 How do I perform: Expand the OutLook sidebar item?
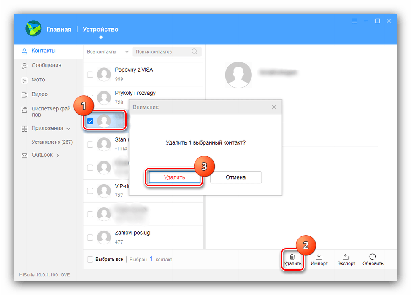57,155
